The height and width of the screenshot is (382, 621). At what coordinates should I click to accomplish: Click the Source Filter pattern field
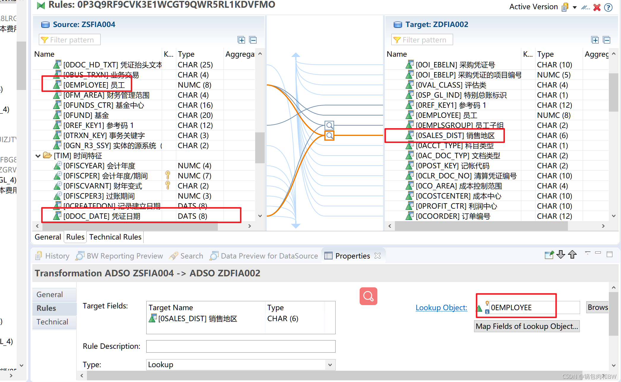point(72,40)
